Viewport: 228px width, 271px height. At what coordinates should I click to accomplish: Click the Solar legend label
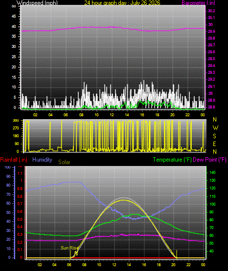click(x=64, y=162)
